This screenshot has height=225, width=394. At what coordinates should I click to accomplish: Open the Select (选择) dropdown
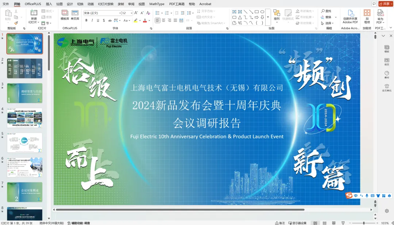point(327,23)
